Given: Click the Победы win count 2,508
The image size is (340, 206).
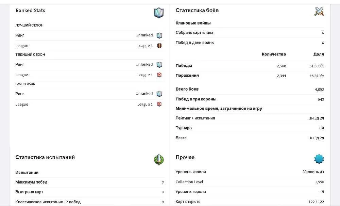Looking at the screenshot, I should tap(281, 66).
